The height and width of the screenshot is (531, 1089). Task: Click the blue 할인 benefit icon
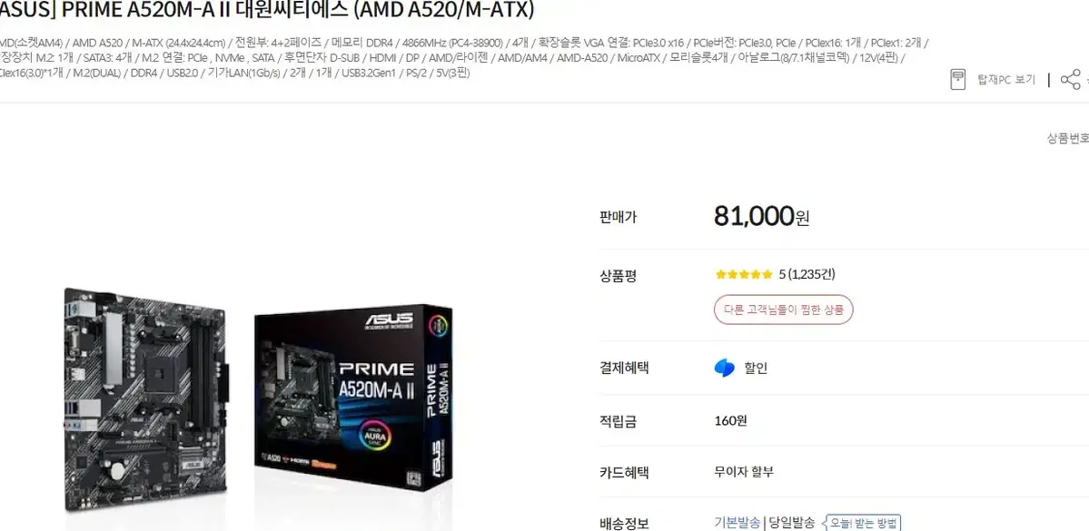tap(724, 368)
